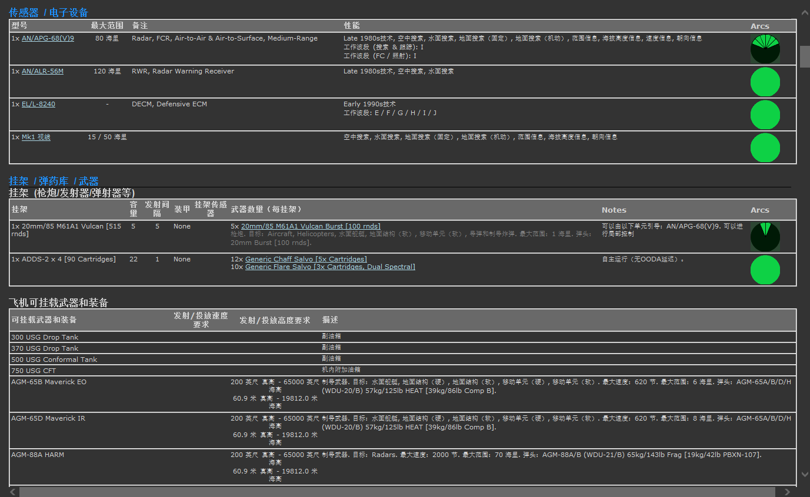Click the EL/L-8240 coverage arc icon
The height and width of the screenshot is (497, 810).
point(765,115)
